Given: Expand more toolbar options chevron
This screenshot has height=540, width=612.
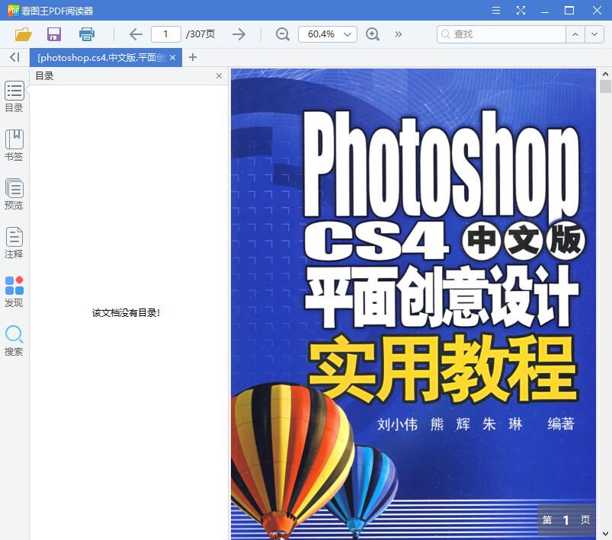Looking at the screenshot, I should [398, 34].
